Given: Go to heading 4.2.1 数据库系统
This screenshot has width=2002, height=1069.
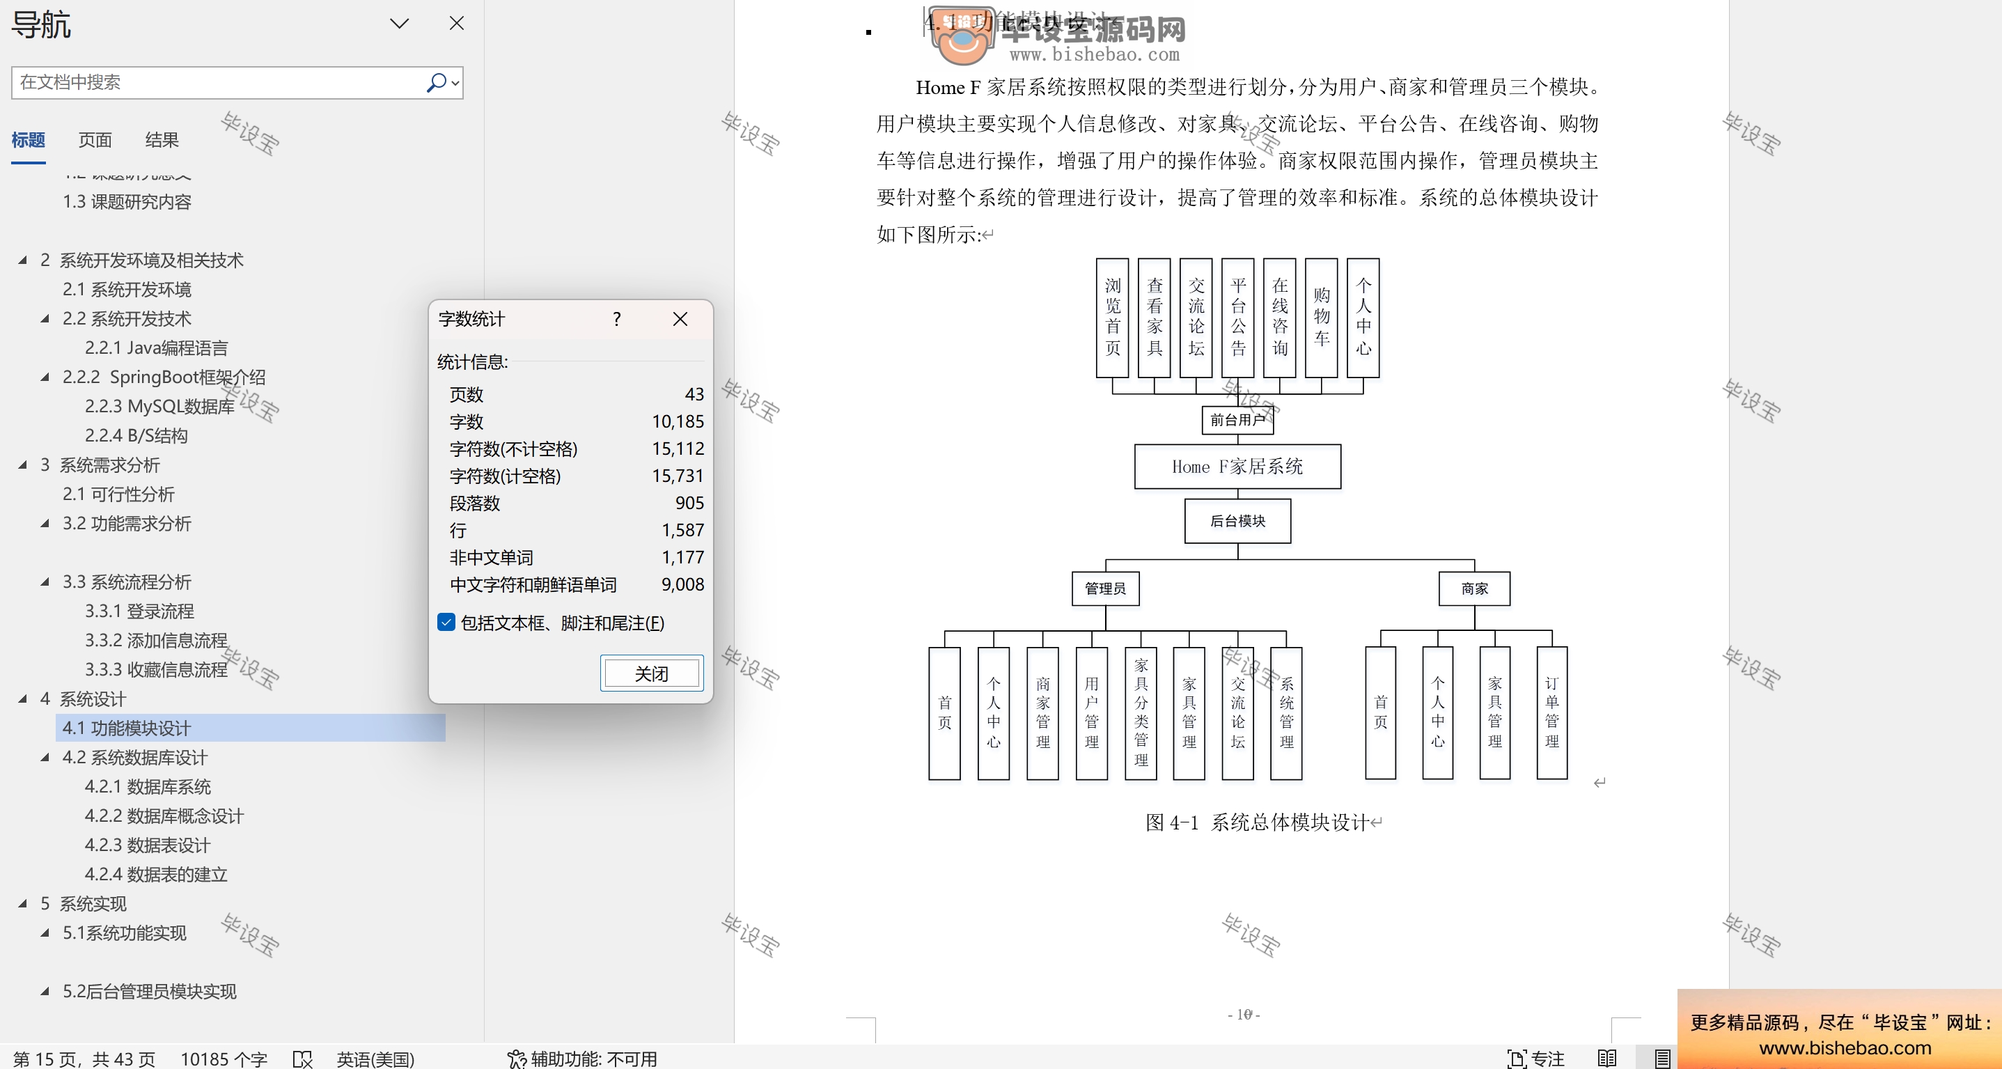Looking at the screenshot, I should coord(148,787).
